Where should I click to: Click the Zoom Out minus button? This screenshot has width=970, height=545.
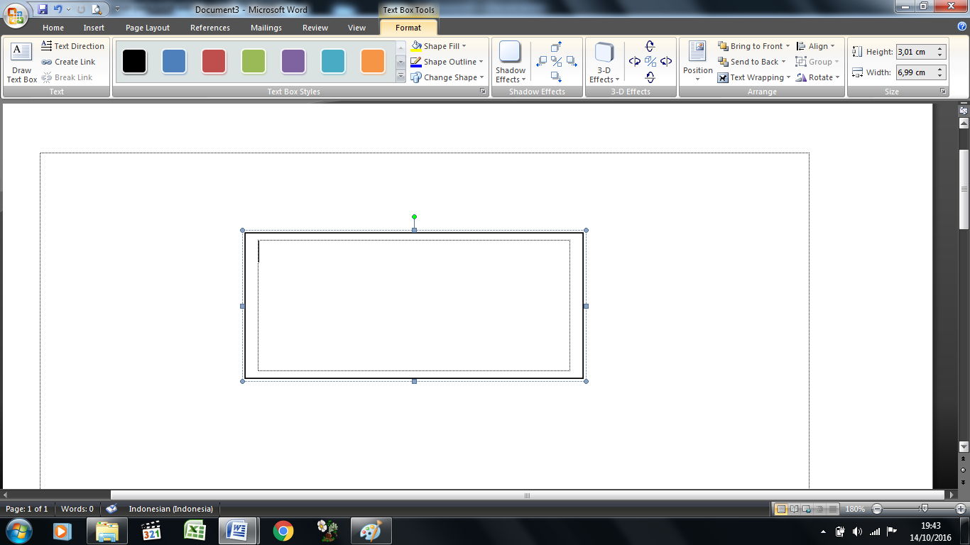point(877,509)
